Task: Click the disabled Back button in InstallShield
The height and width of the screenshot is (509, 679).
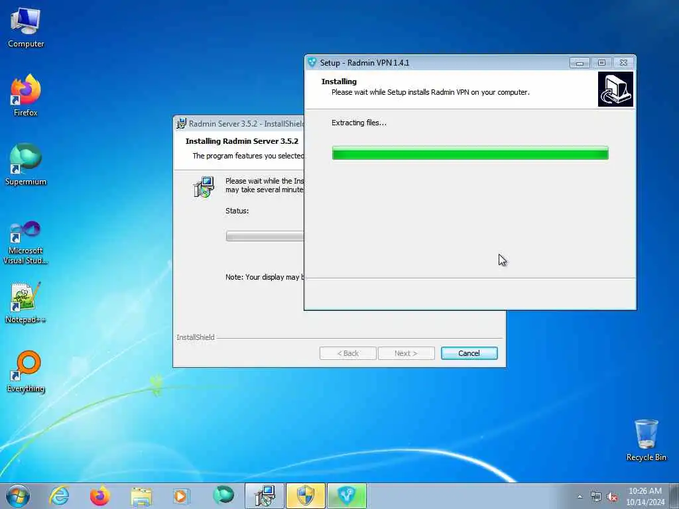Action: pos(347,353)
